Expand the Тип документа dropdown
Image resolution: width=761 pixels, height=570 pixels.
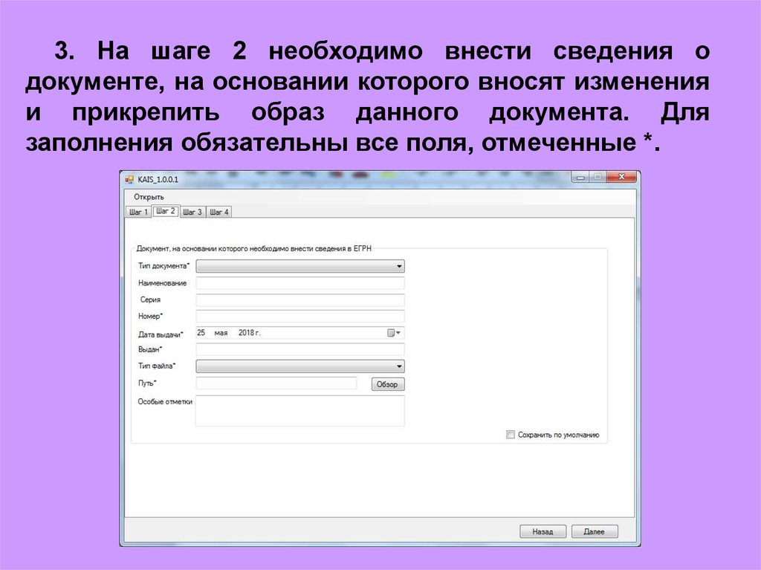pyautogui.click(x=399, y=266)
